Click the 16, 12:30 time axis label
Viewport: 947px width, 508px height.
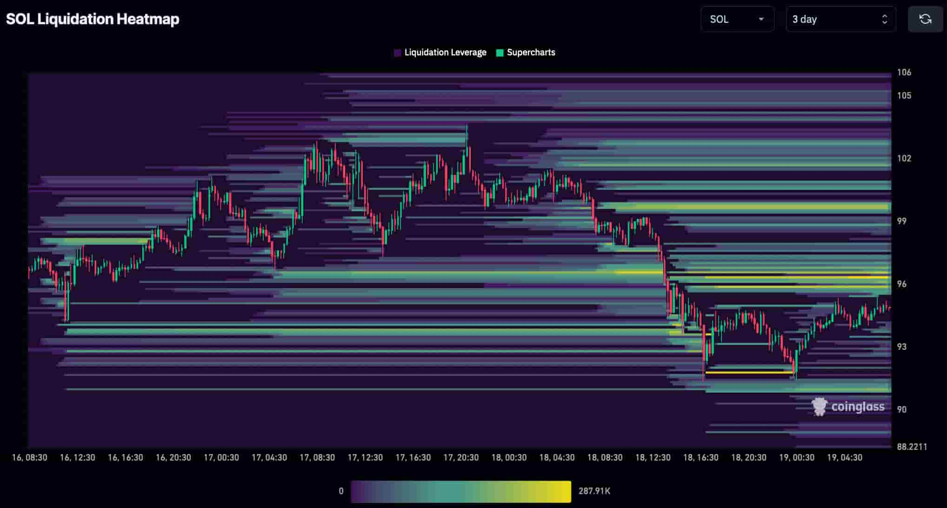click(77, 457)
